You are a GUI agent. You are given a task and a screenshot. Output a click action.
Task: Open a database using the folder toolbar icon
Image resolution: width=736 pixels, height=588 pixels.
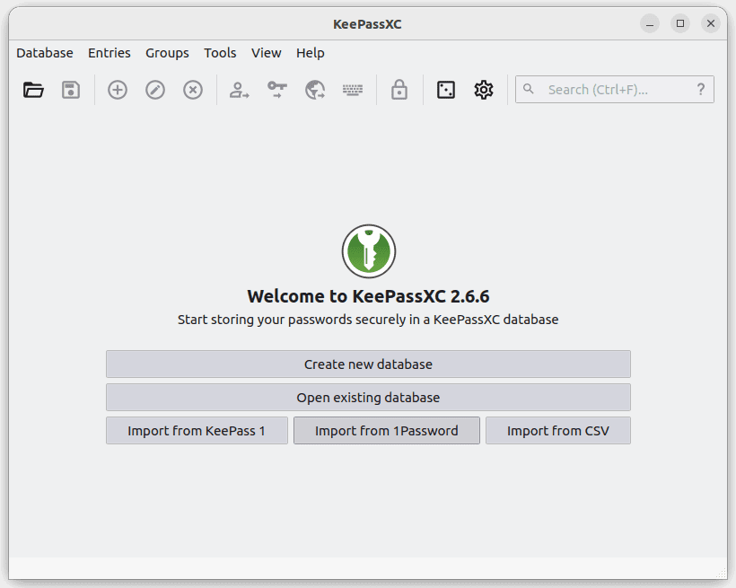[33, 90]
